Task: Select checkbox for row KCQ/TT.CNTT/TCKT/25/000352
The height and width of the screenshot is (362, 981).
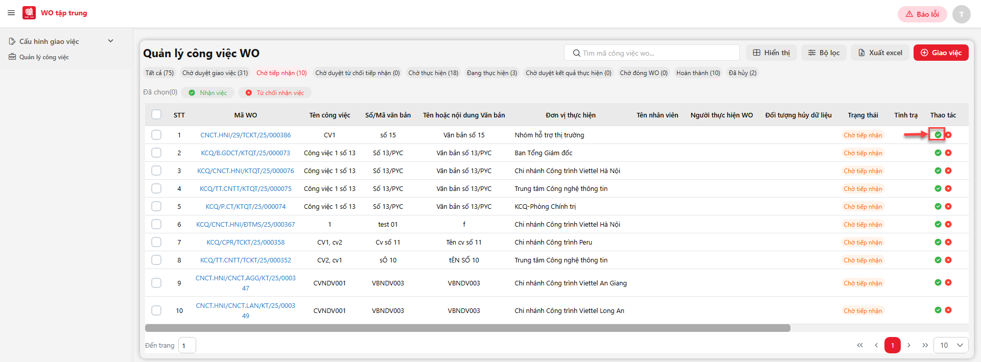Action: (156, 260)
